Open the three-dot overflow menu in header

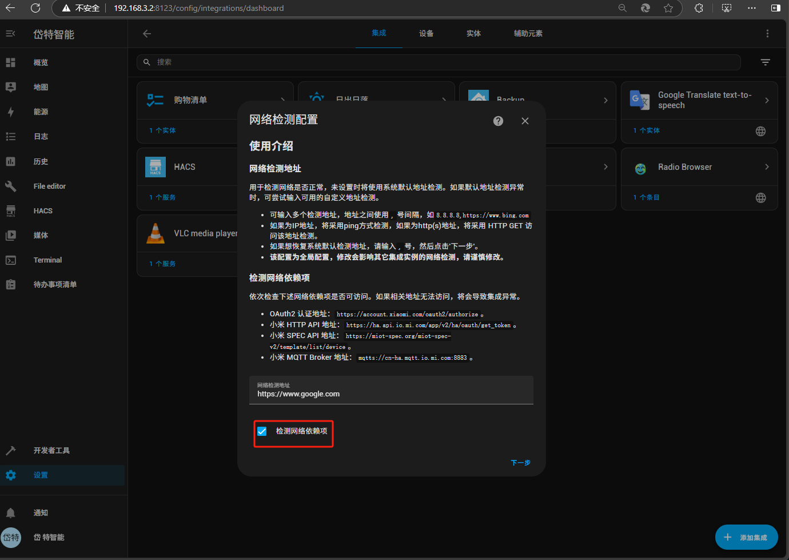(767, 34)
